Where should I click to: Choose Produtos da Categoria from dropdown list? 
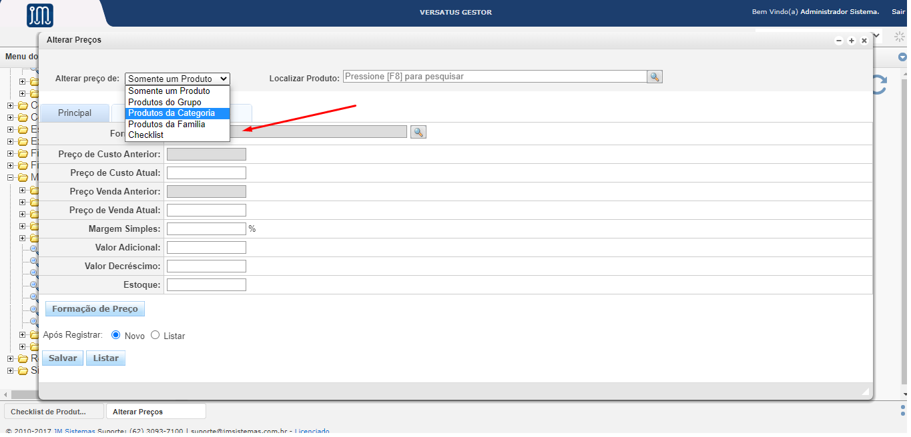[172, 113]
